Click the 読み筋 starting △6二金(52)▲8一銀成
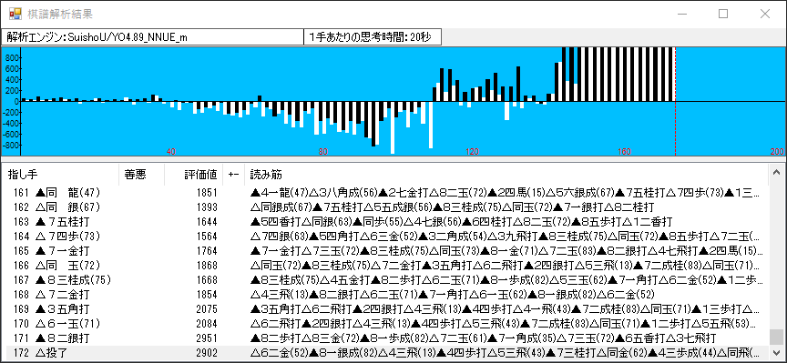 pos(506,352)
